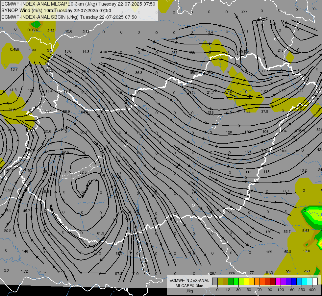Click the map value 13.7

pos(14,69)
